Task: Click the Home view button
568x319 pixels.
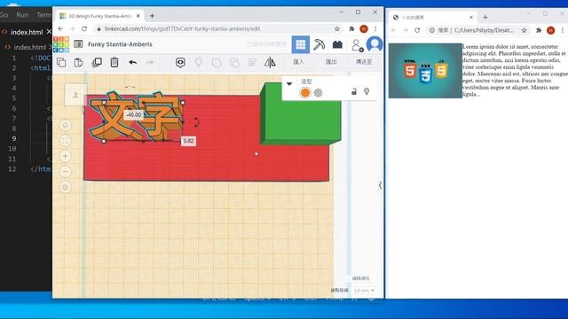Action: pos(65,125)
